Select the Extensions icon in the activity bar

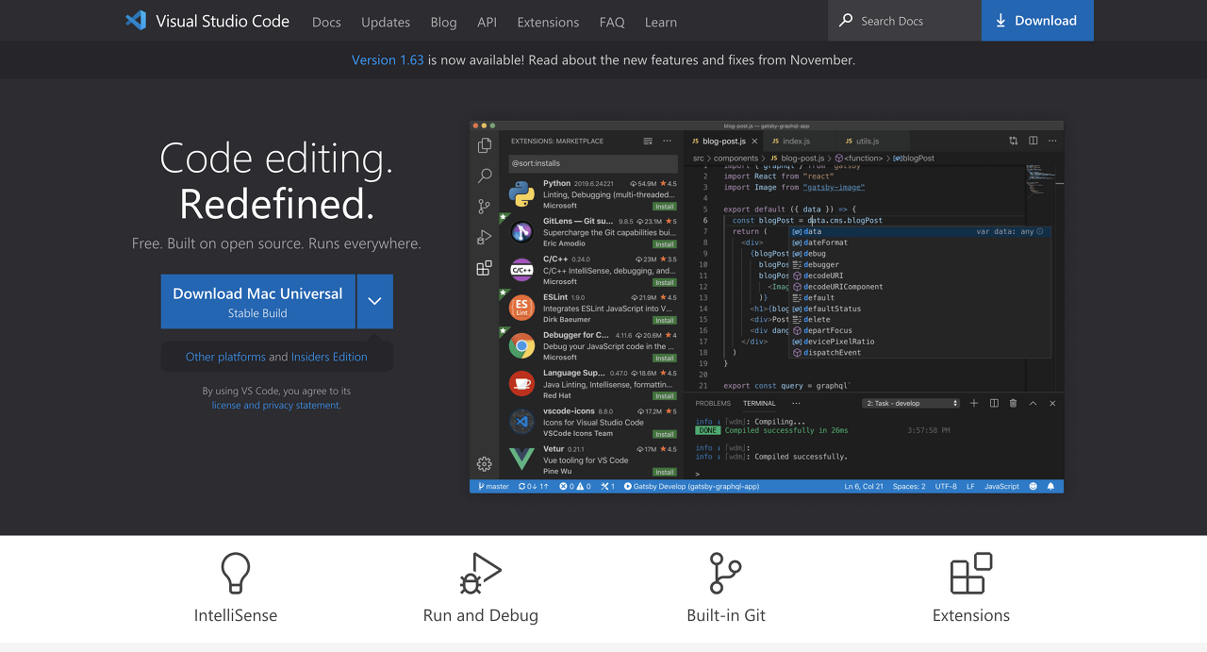pos(485,268)
